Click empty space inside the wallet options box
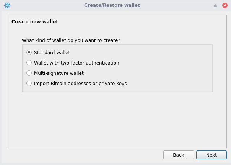This screenshot has width=231, height=165. coord(172,69)
